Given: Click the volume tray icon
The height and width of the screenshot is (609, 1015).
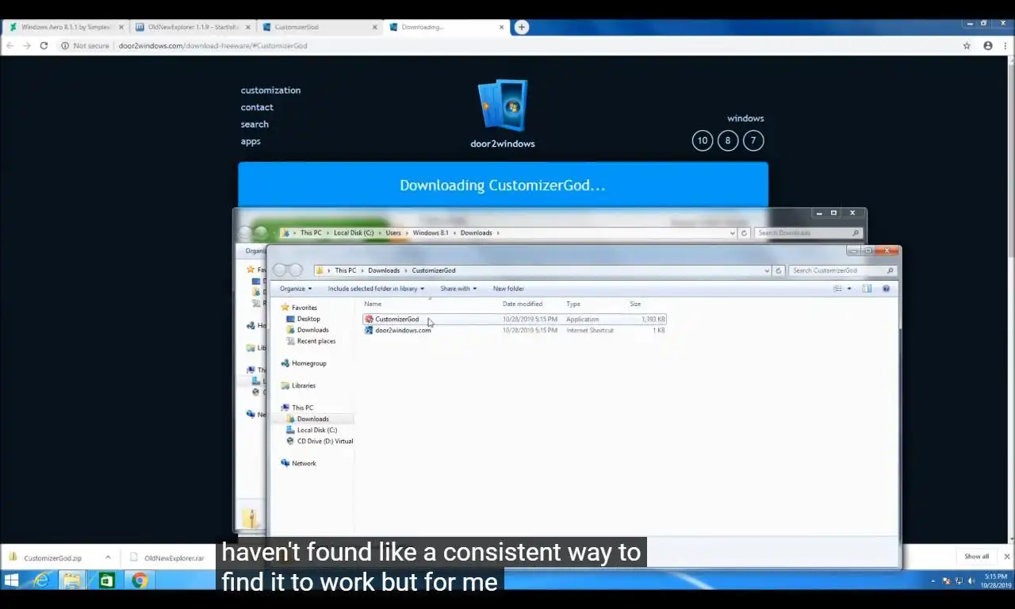Looking at the screenshot, I should coord(971,581).
